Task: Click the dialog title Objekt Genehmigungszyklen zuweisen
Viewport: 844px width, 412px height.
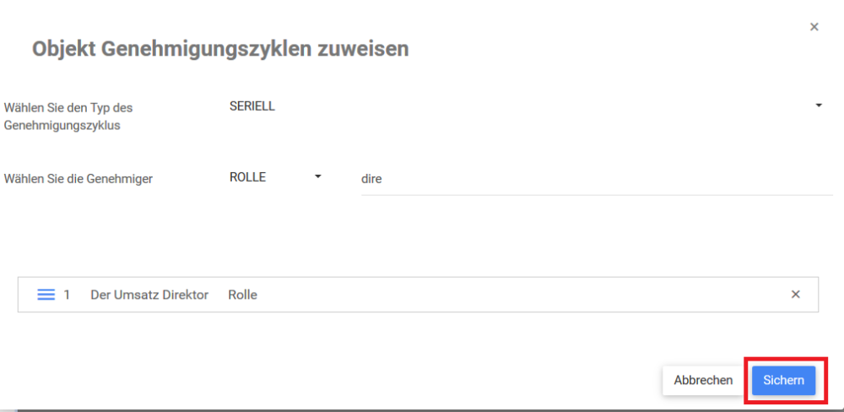Action: click(220, 49)
